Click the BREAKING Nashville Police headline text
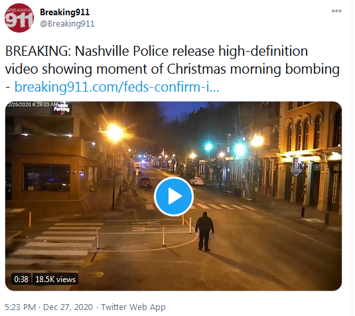 pyautogui.click(x=173, y=60)
